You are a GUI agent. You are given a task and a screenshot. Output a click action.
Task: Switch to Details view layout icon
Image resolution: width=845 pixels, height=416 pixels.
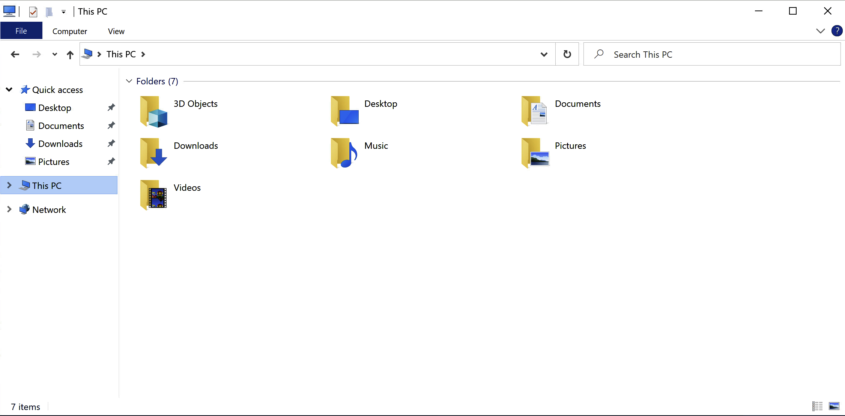click(817, 406)
